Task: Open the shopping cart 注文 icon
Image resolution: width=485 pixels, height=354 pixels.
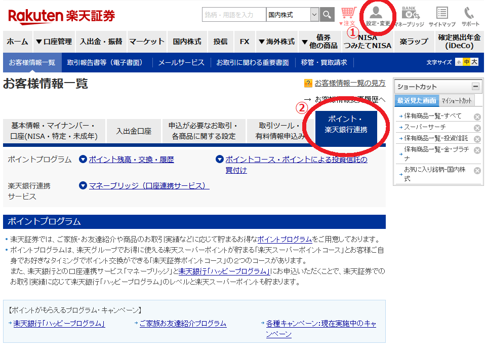Action: pos(348,16)
